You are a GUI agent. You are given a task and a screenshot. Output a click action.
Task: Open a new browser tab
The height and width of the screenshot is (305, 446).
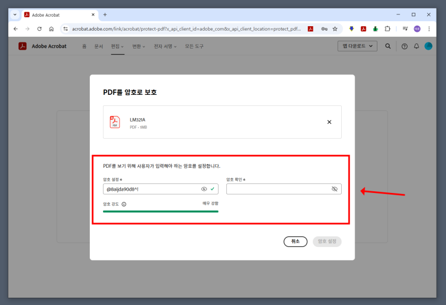pos(105,14)
